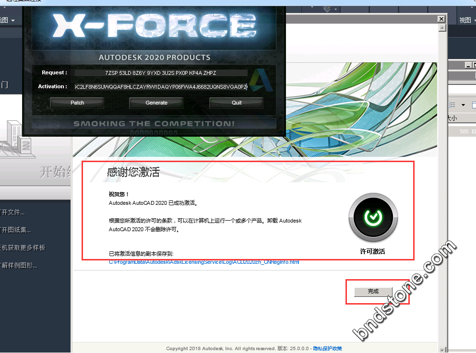This screenshot has width=476, height=353.
Task: Open 了解样例图形... on the start page
Action: [19, 265]
